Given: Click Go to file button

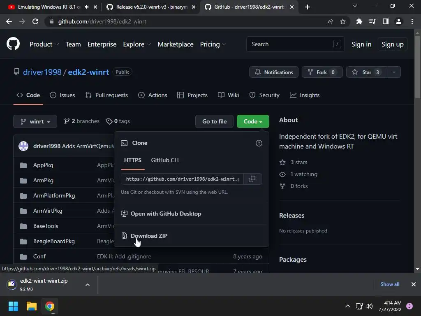Looking at the screenshot, I should coord(214,121).
